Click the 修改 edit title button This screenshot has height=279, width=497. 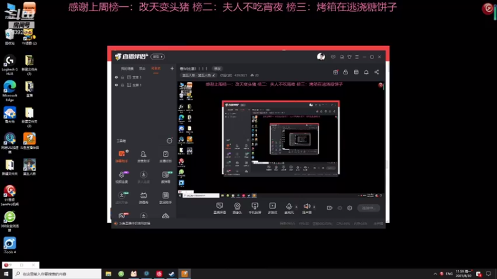click(x=217, y=68)
